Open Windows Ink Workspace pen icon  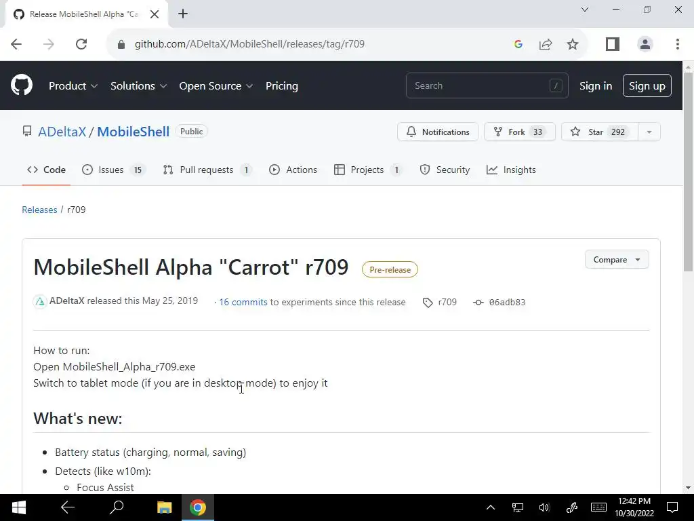[x=571, y=507]
